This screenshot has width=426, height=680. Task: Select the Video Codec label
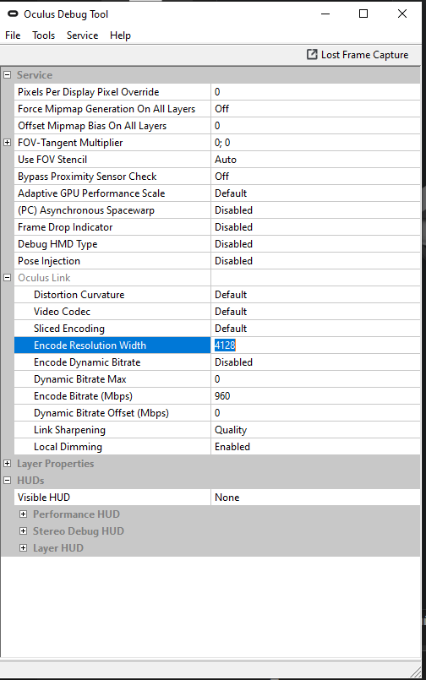(62, 312)
